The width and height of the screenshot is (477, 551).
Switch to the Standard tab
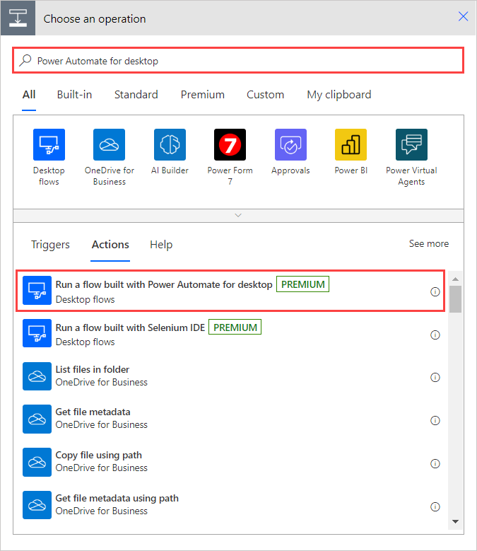136,95
